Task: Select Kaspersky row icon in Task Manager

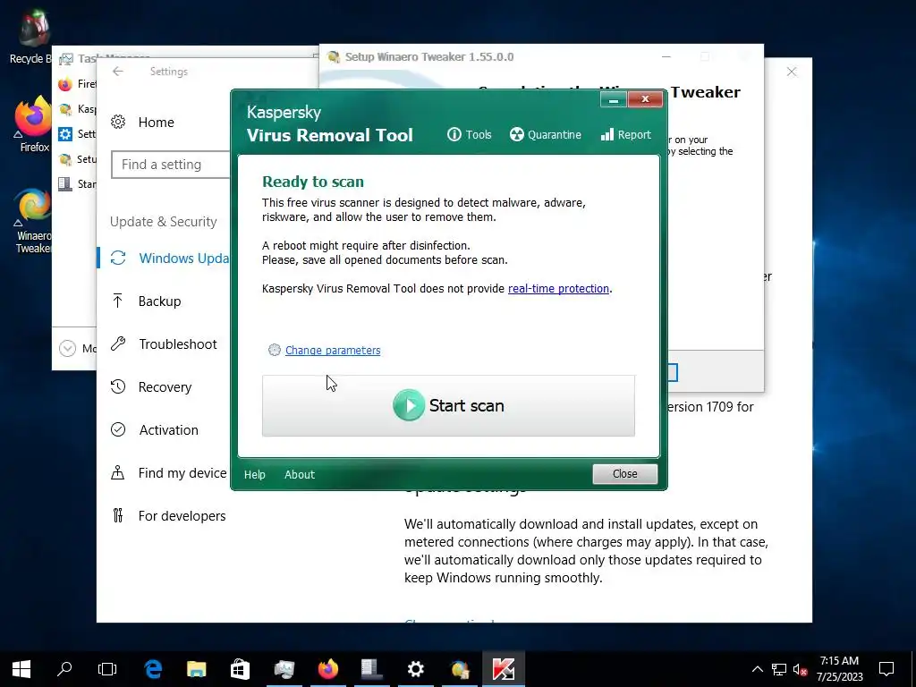Action: [65, 109]
